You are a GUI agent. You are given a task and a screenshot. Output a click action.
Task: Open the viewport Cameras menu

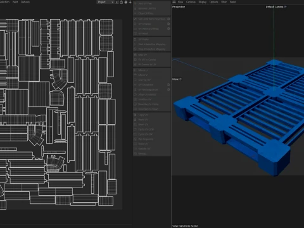(x=191, y=2)
